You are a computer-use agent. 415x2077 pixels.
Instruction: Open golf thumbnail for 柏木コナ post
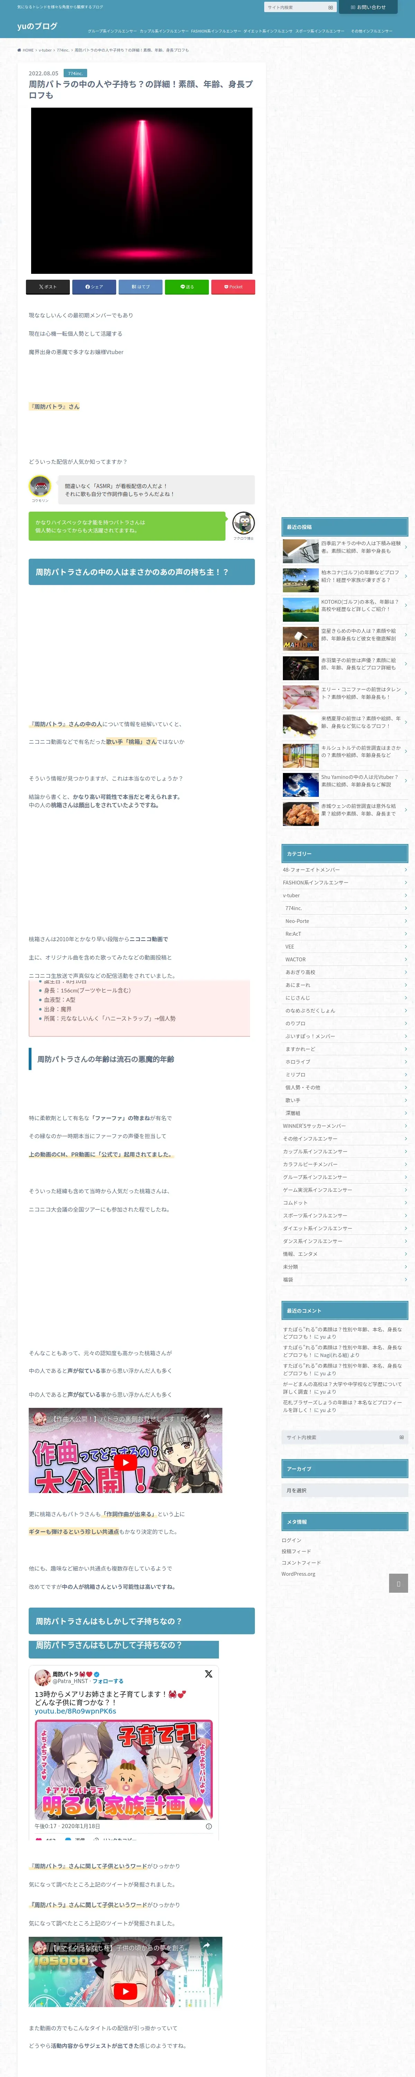[301, 581]
